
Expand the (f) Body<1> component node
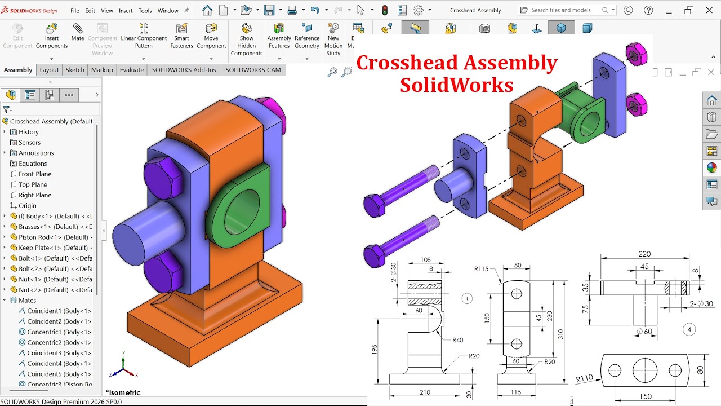tap(5, 216)
